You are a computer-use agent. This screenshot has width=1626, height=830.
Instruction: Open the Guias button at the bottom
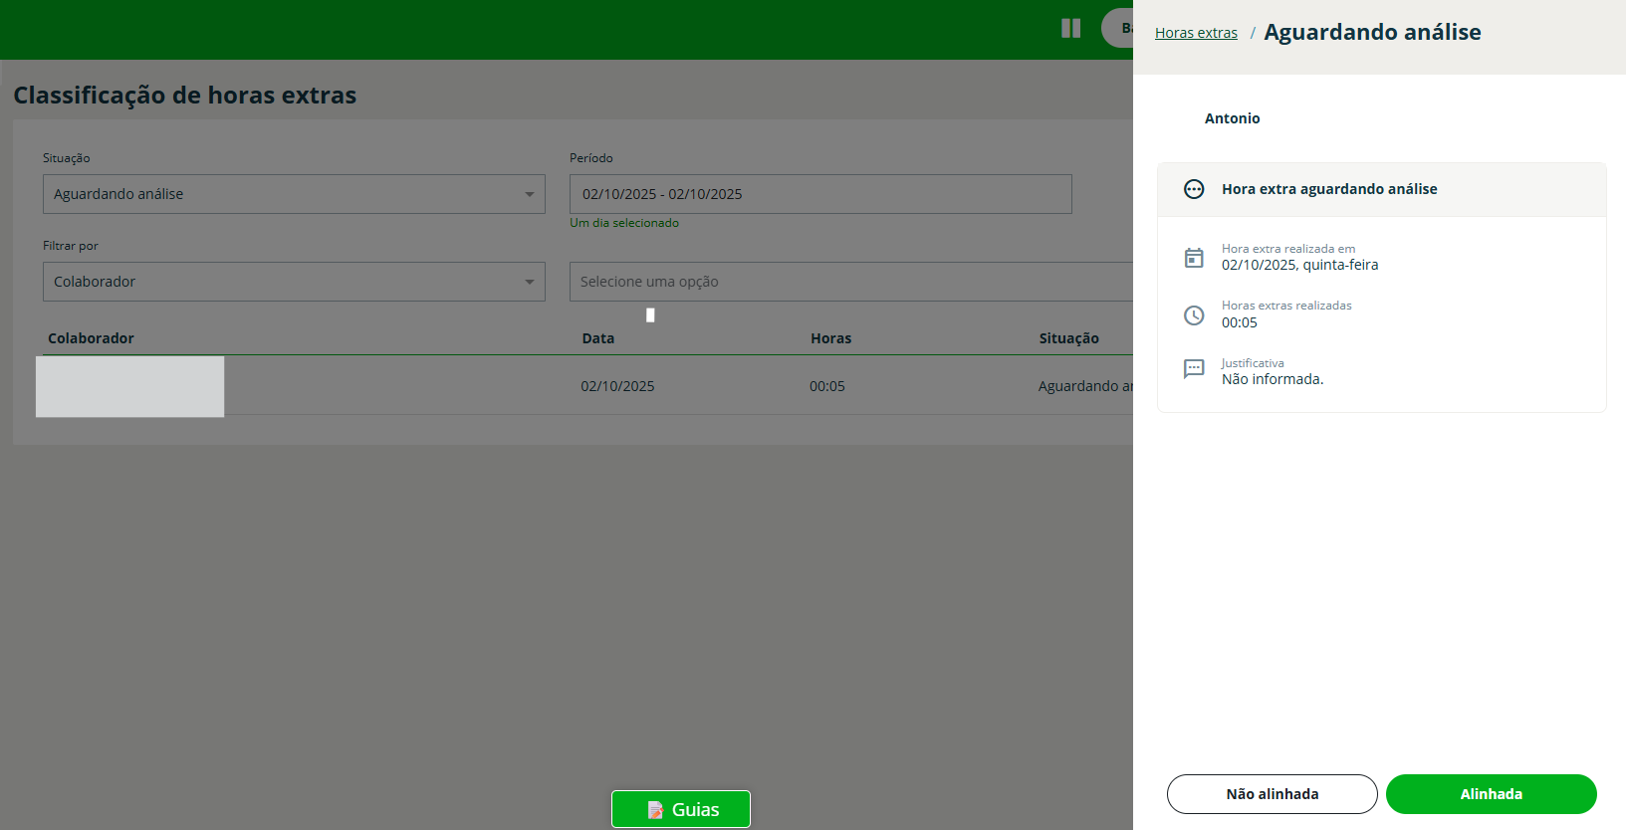pos(681,809)
